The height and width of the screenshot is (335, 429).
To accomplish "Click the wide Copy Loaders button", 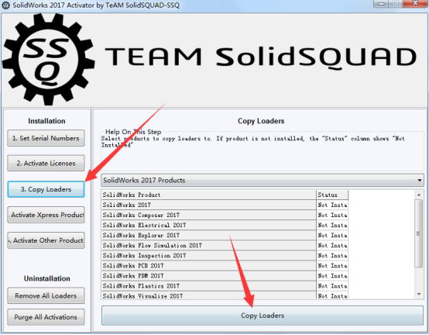I will pos(263,316).
